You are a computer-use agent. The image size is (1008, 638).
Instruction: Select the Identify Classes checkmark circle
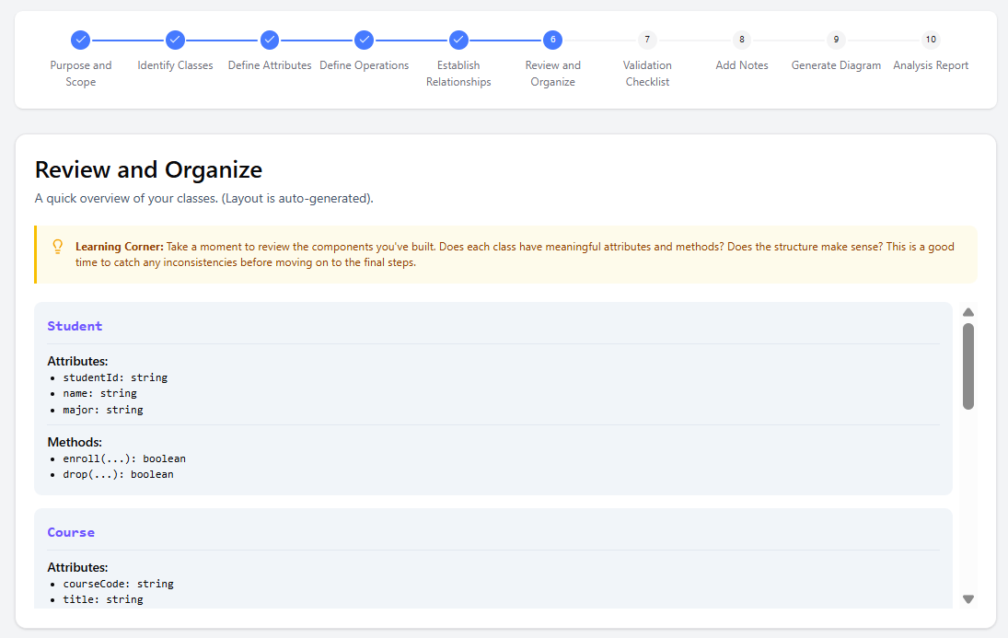[x=175, y=40]
